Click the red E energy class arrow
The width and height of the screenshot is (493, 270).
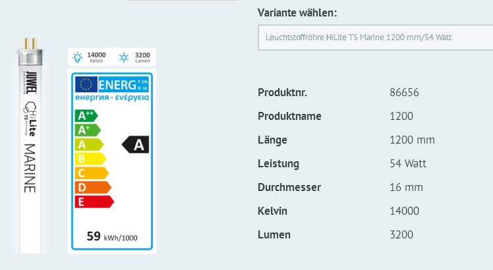coord(95,202)
